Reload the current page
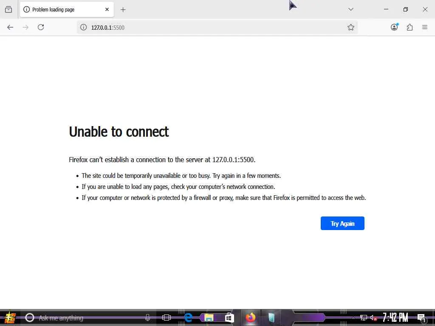This screenshot has height=326, width=435. click(x=41, y=27)
